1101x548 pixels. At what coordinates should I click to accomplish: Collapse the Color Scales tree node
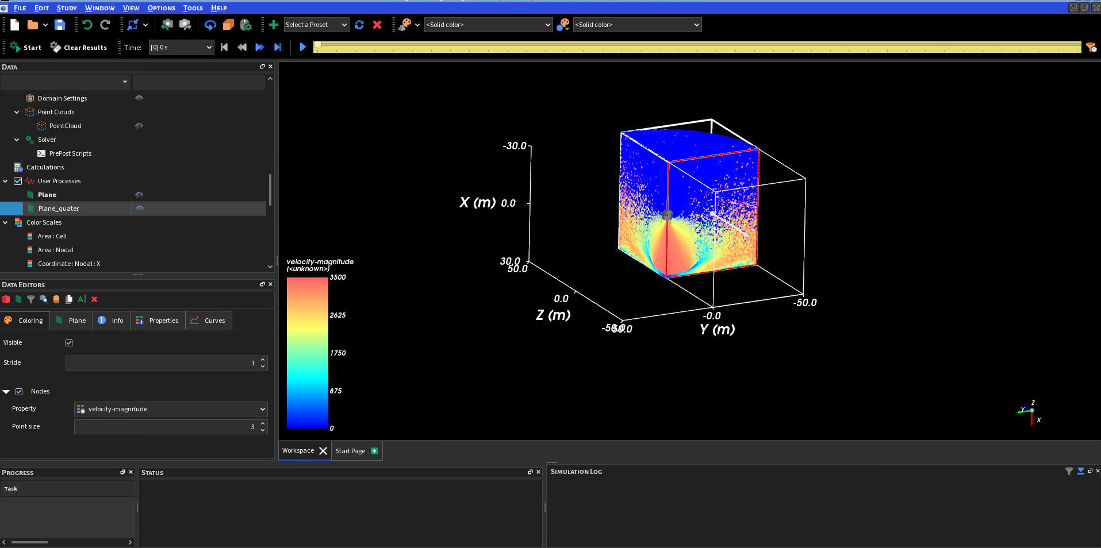[6, 222]
